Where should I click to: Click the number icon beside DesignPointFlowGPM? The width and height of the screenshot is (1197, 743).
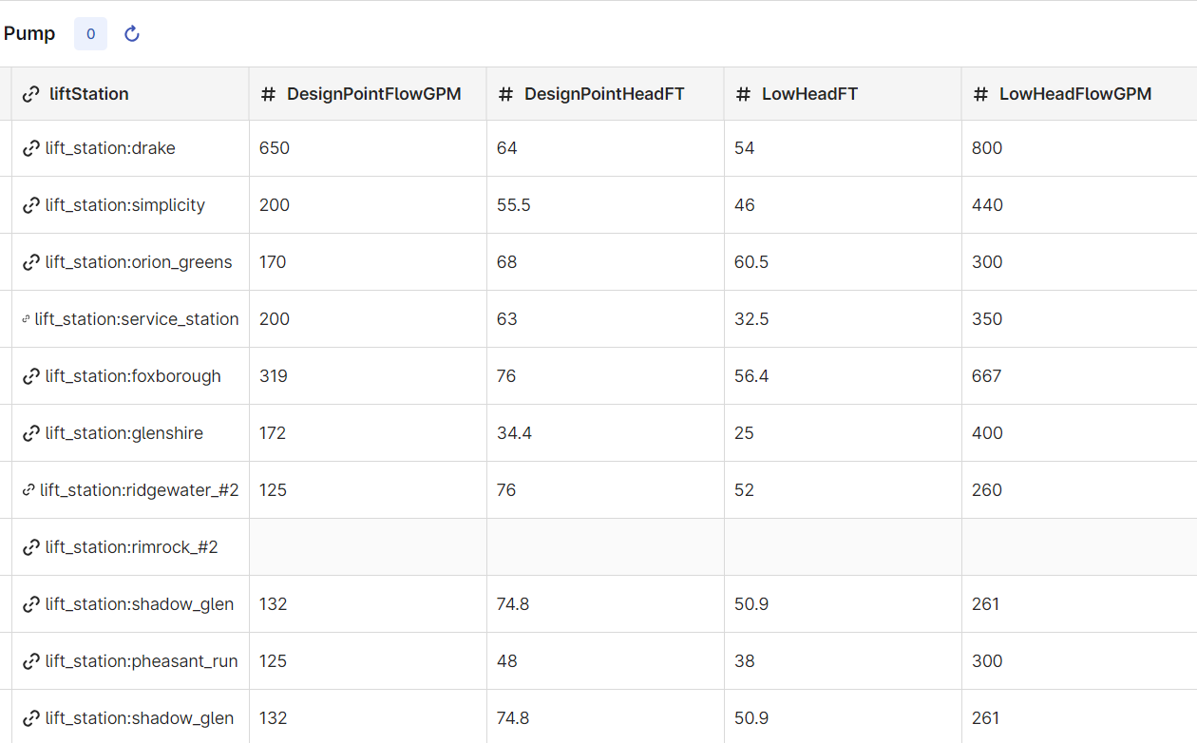[x=269, y=94]
